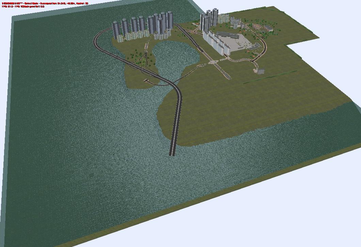361x247 pixels.
Task: Click the "Select Mode" status text
Action: pyautogui.click(x=31, y=3)
